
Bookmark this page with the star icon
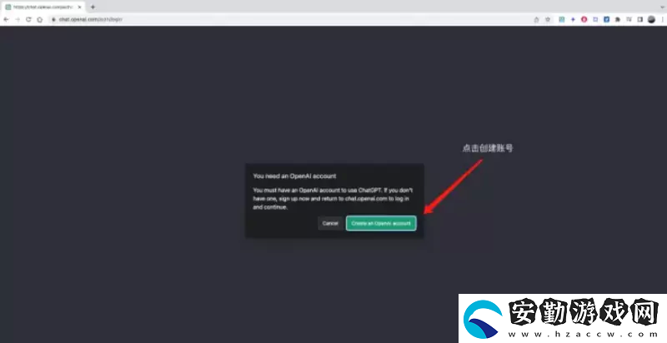coord(548,19)
